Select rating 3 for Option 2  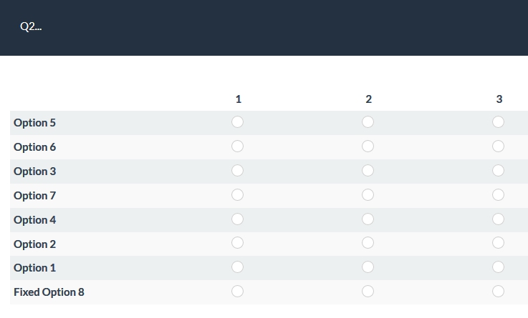click(x=499, y=243)
